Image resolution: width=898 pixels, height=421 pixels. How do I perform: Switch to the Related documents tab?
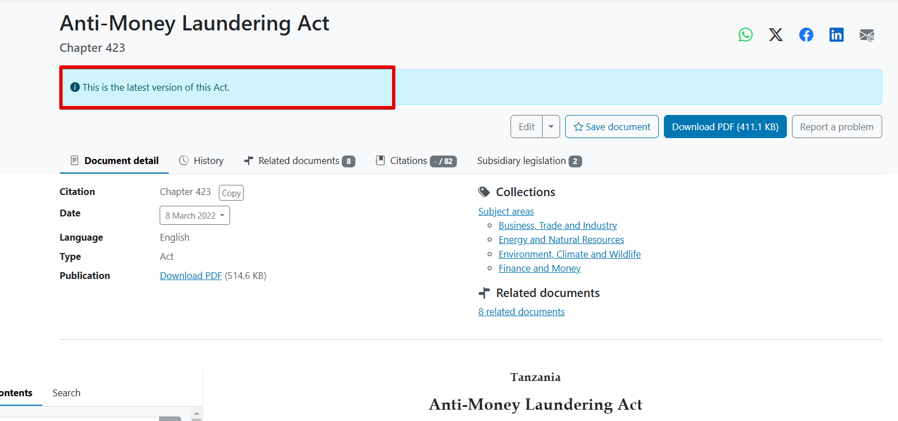[x=300, y=161]
